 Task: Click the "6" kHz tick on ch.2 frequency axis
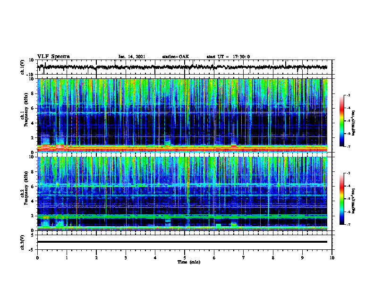(33, 187)
